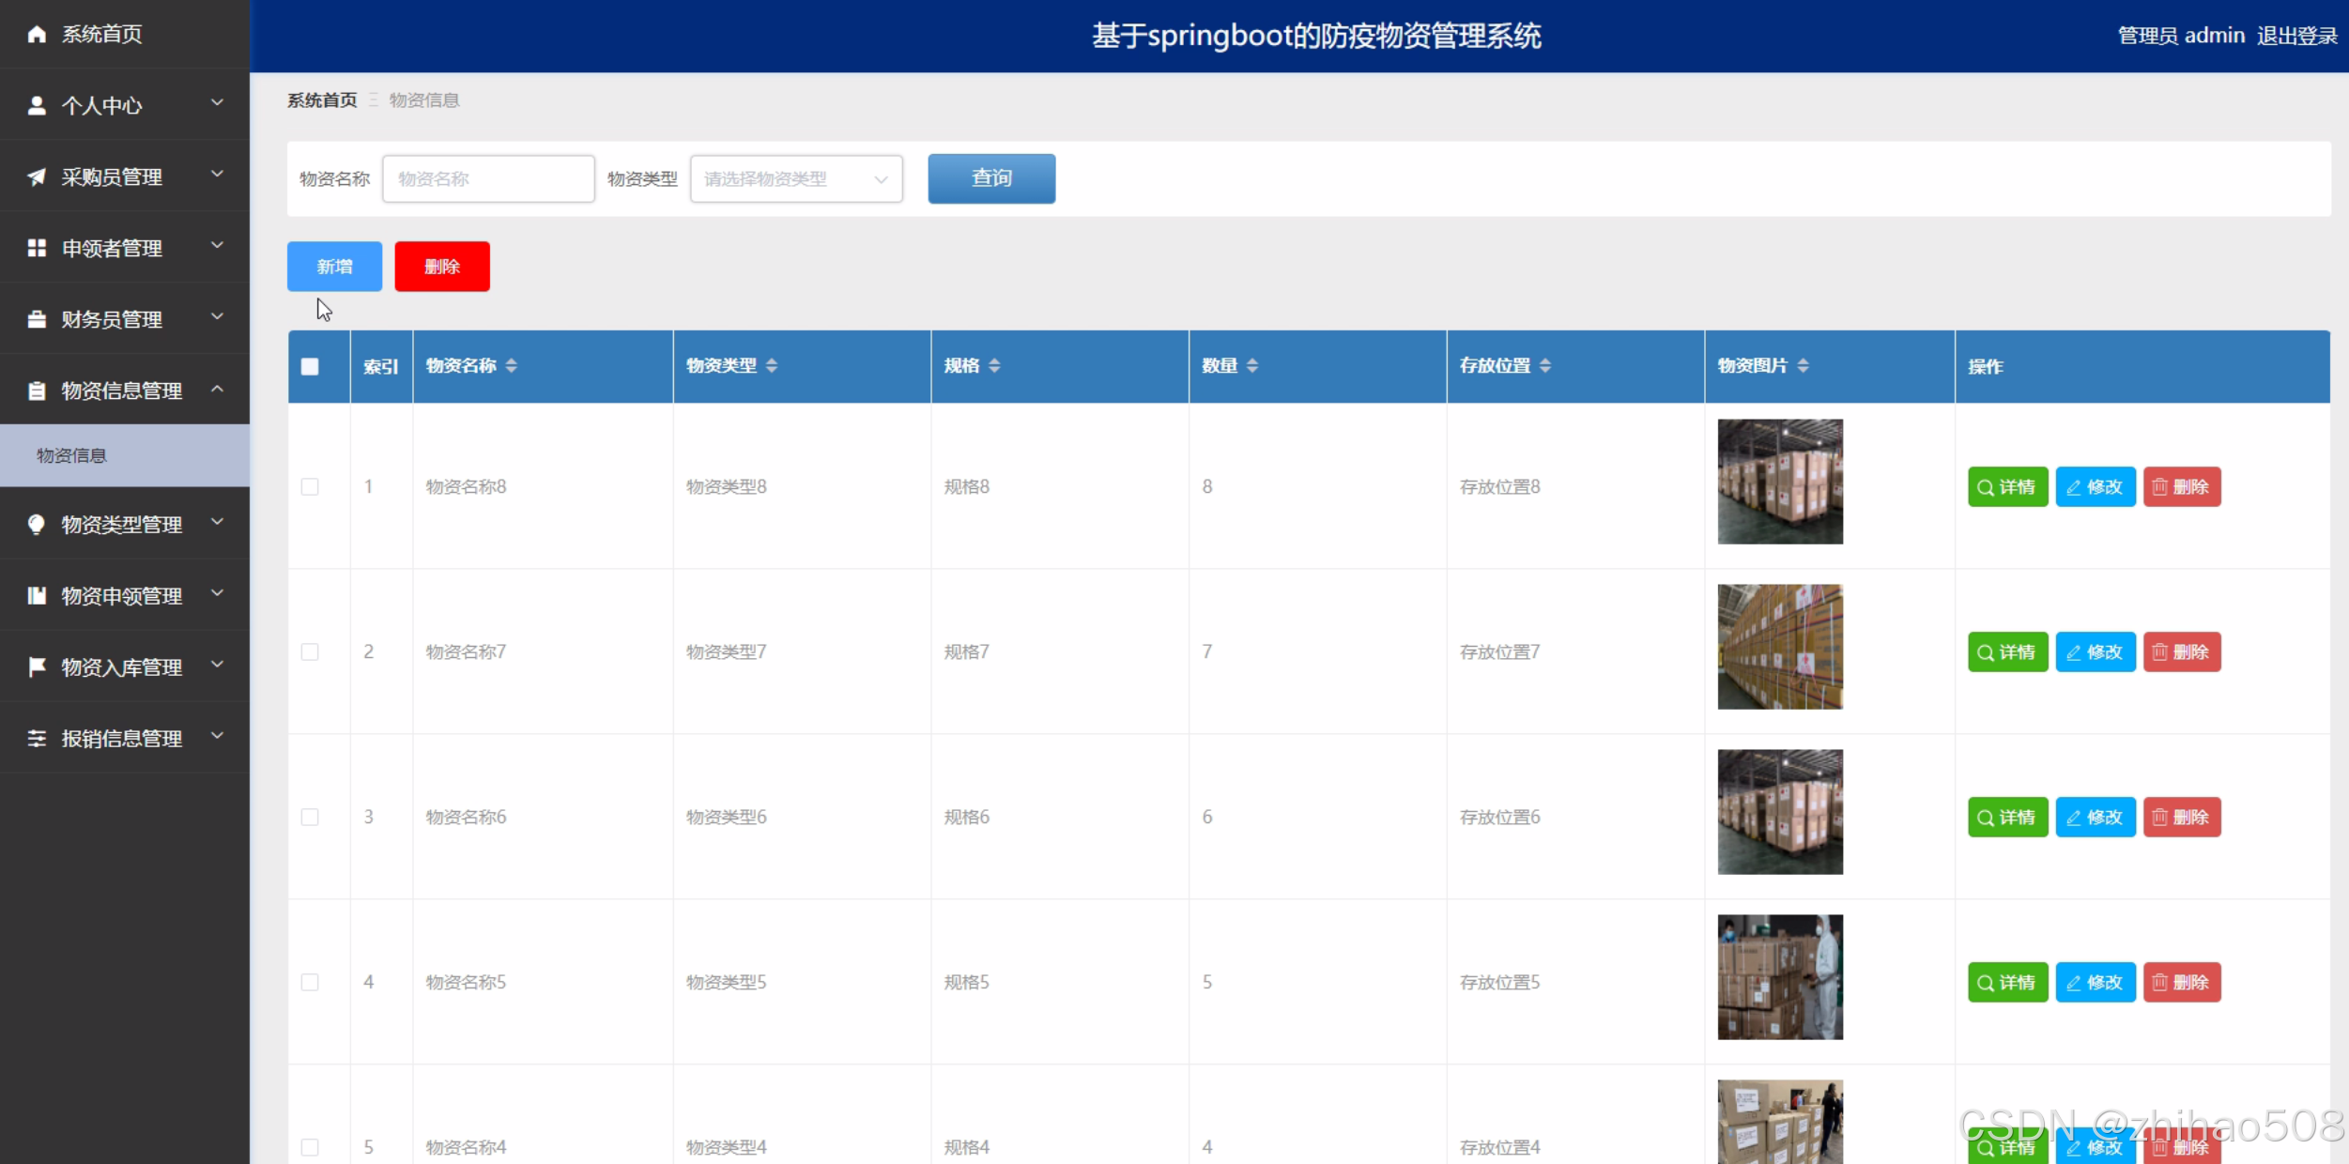Click the flag icon for 物资入库管理

click(x=37, y=666)
